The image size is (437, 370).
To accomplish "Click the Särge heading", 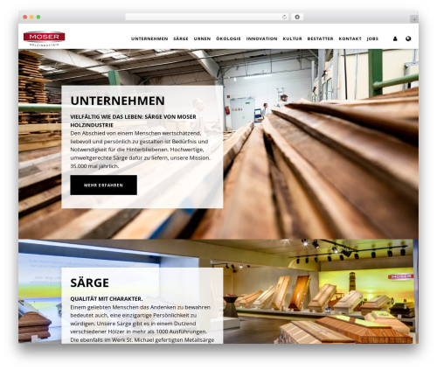I will pos(89,283).
